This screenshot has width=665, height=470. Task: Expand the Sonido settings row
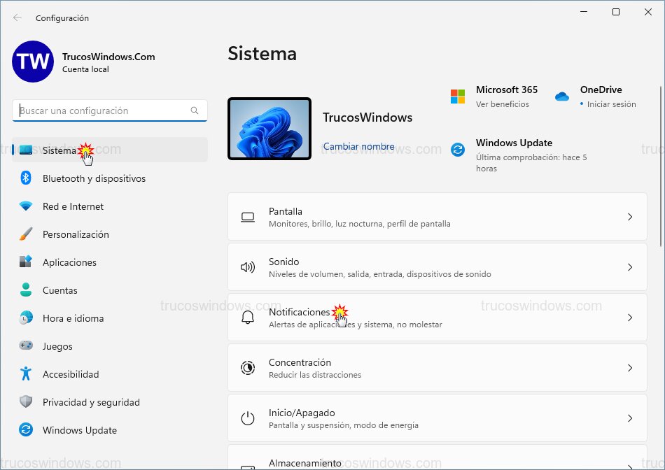click(437, 267)
